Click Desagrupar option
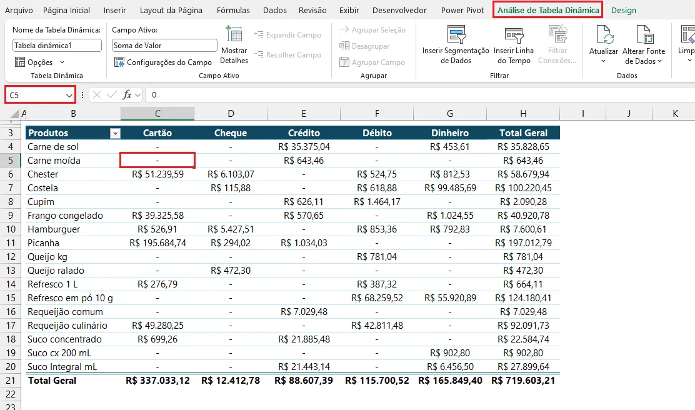Screen dimensions: 695x410 pyautogui.click(x=364, y=46)
